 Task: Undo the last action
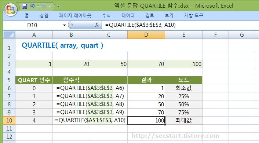[x=33, y=6]
